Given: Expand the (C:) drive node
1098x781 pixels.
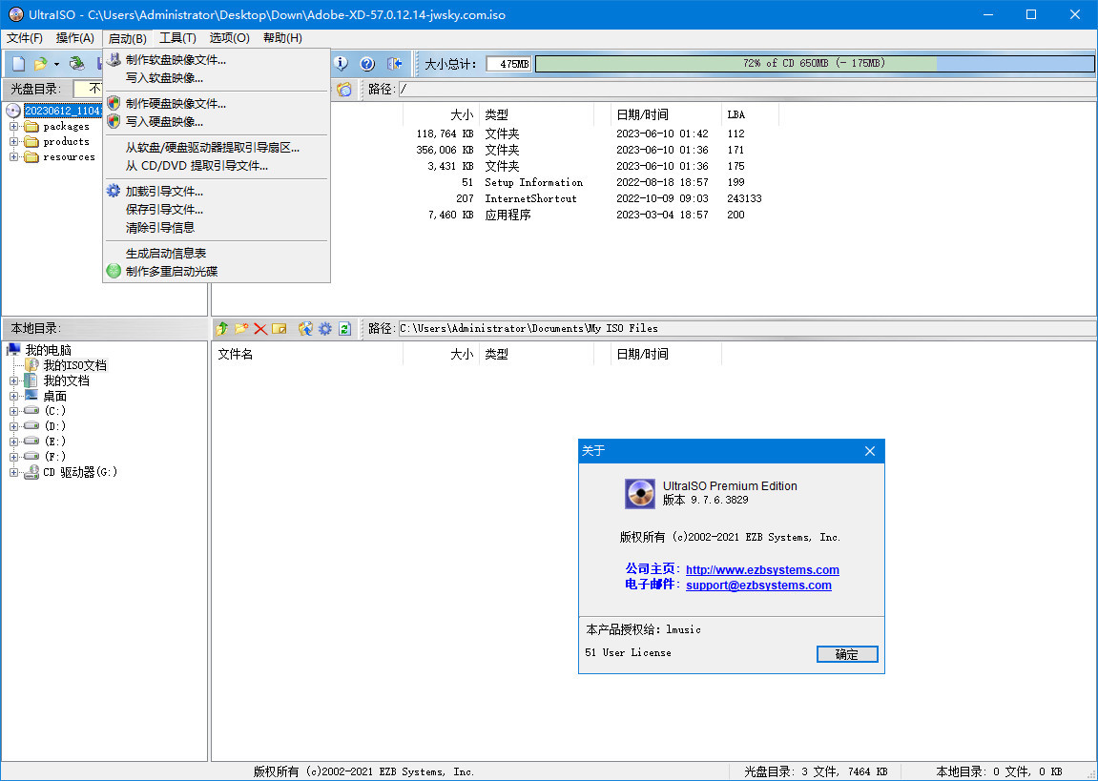Looking at the screenshot, I should pos(13,411).
